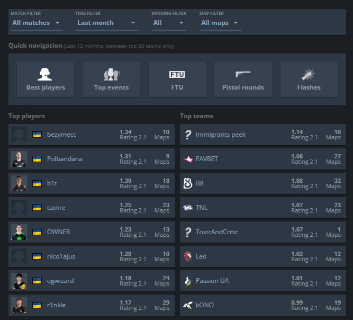Image resolution: width=353 pixels, height=320 pixels.
Task: Click the Ukraine flag beside cairne
Action: 37,208
